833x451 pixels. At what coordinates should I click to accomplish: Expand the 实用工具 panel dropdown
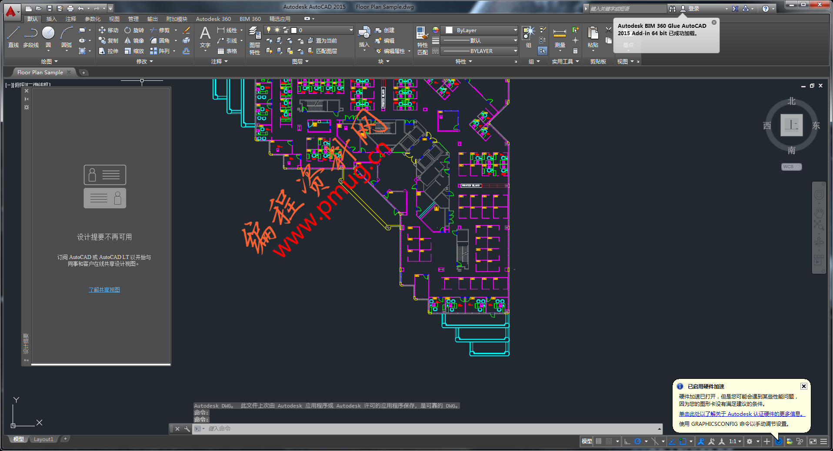tap(565, 62)
